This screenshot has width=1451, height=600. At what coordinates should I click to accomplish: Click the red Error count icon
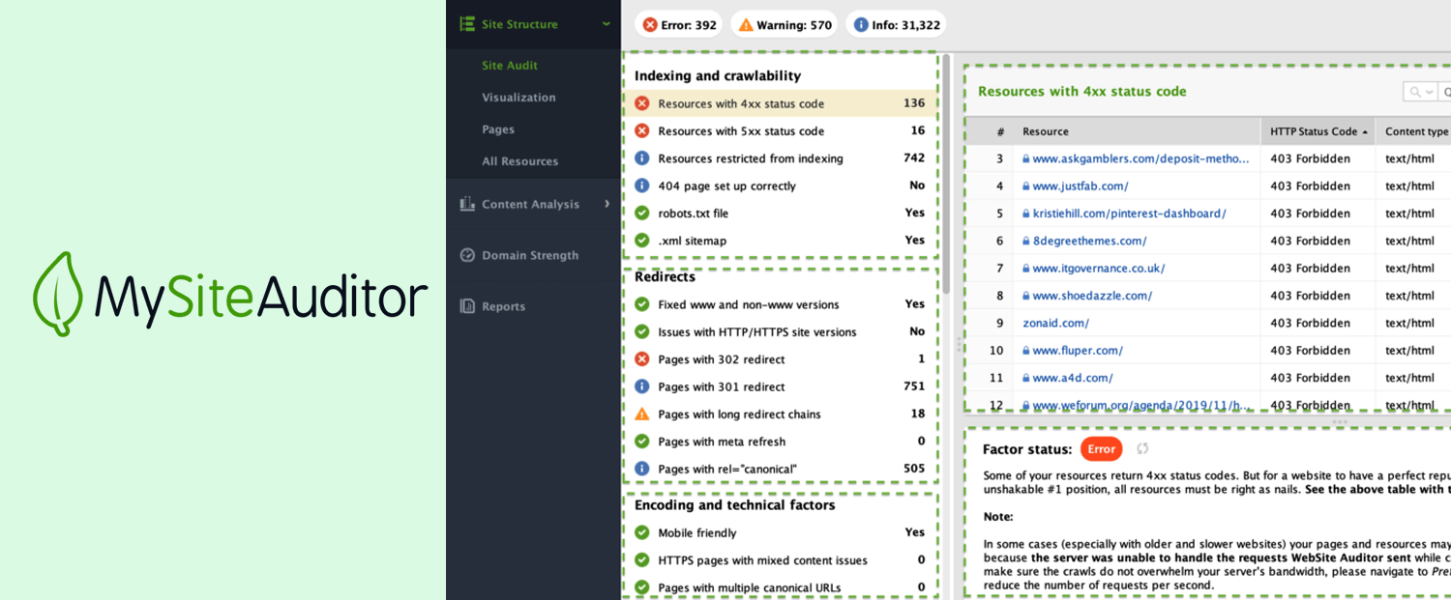(x=650, y=25)
